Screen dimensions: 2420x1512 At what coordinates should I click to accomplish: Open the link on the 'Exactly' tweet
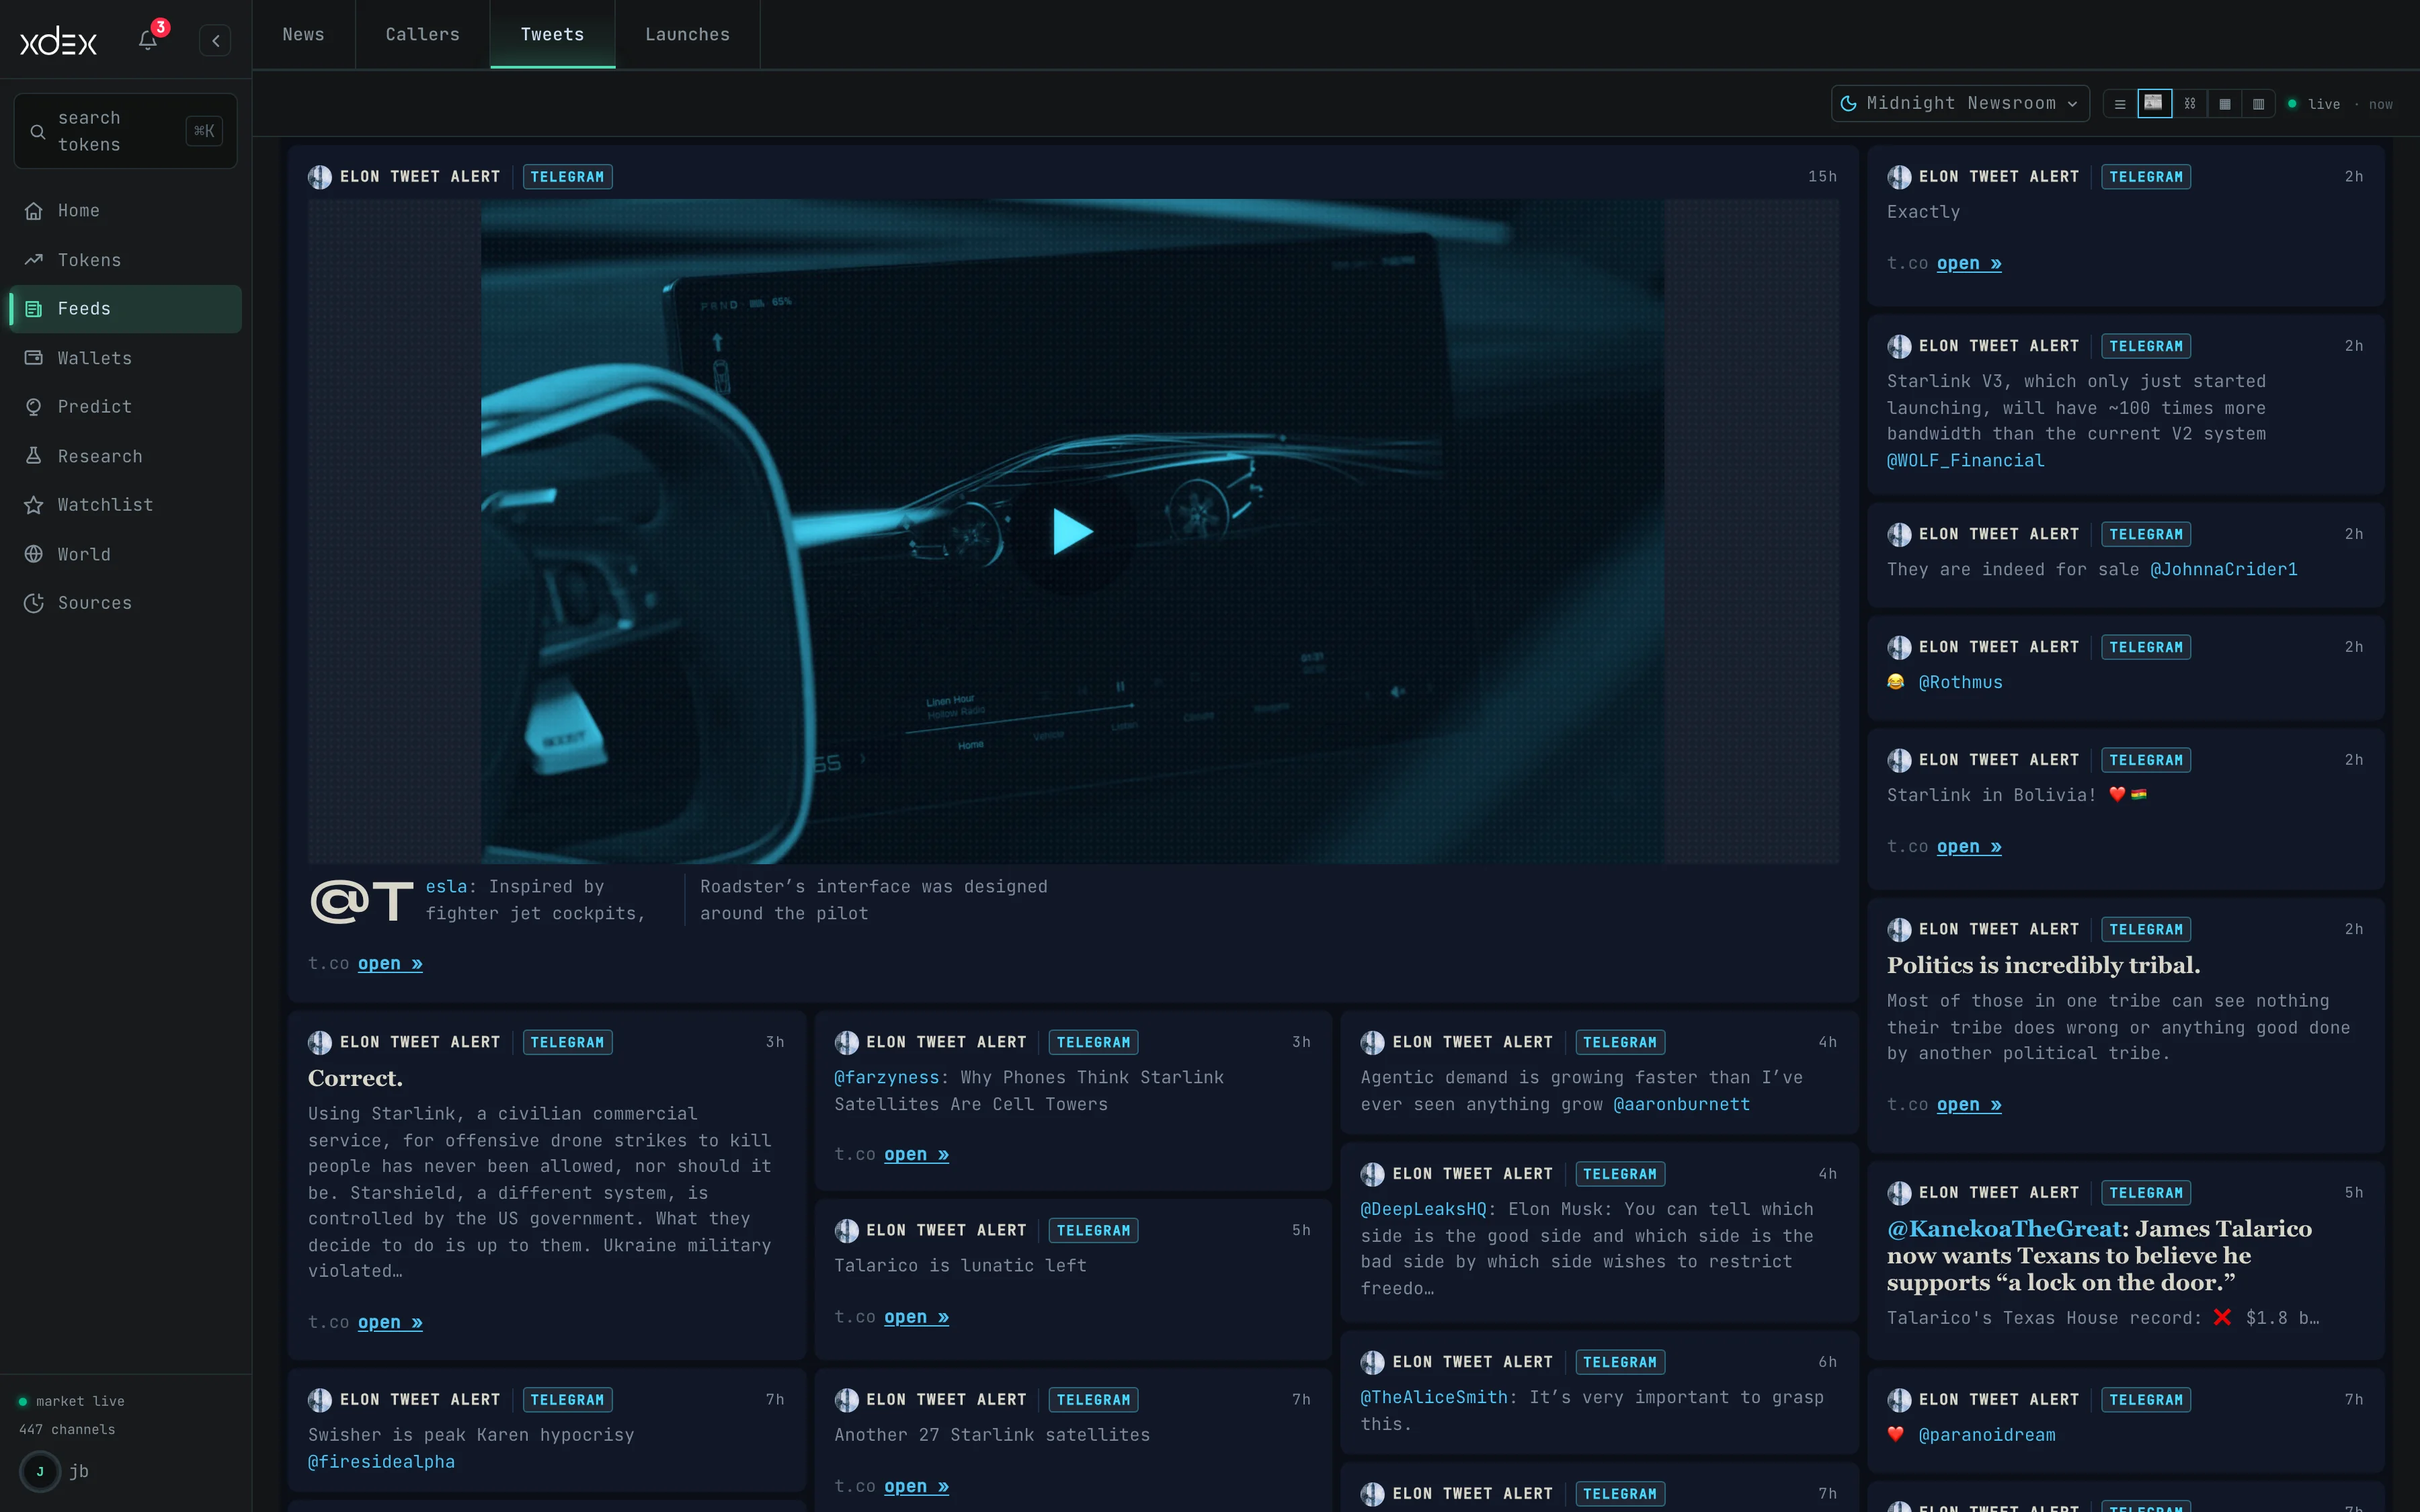pos(1969,264)
